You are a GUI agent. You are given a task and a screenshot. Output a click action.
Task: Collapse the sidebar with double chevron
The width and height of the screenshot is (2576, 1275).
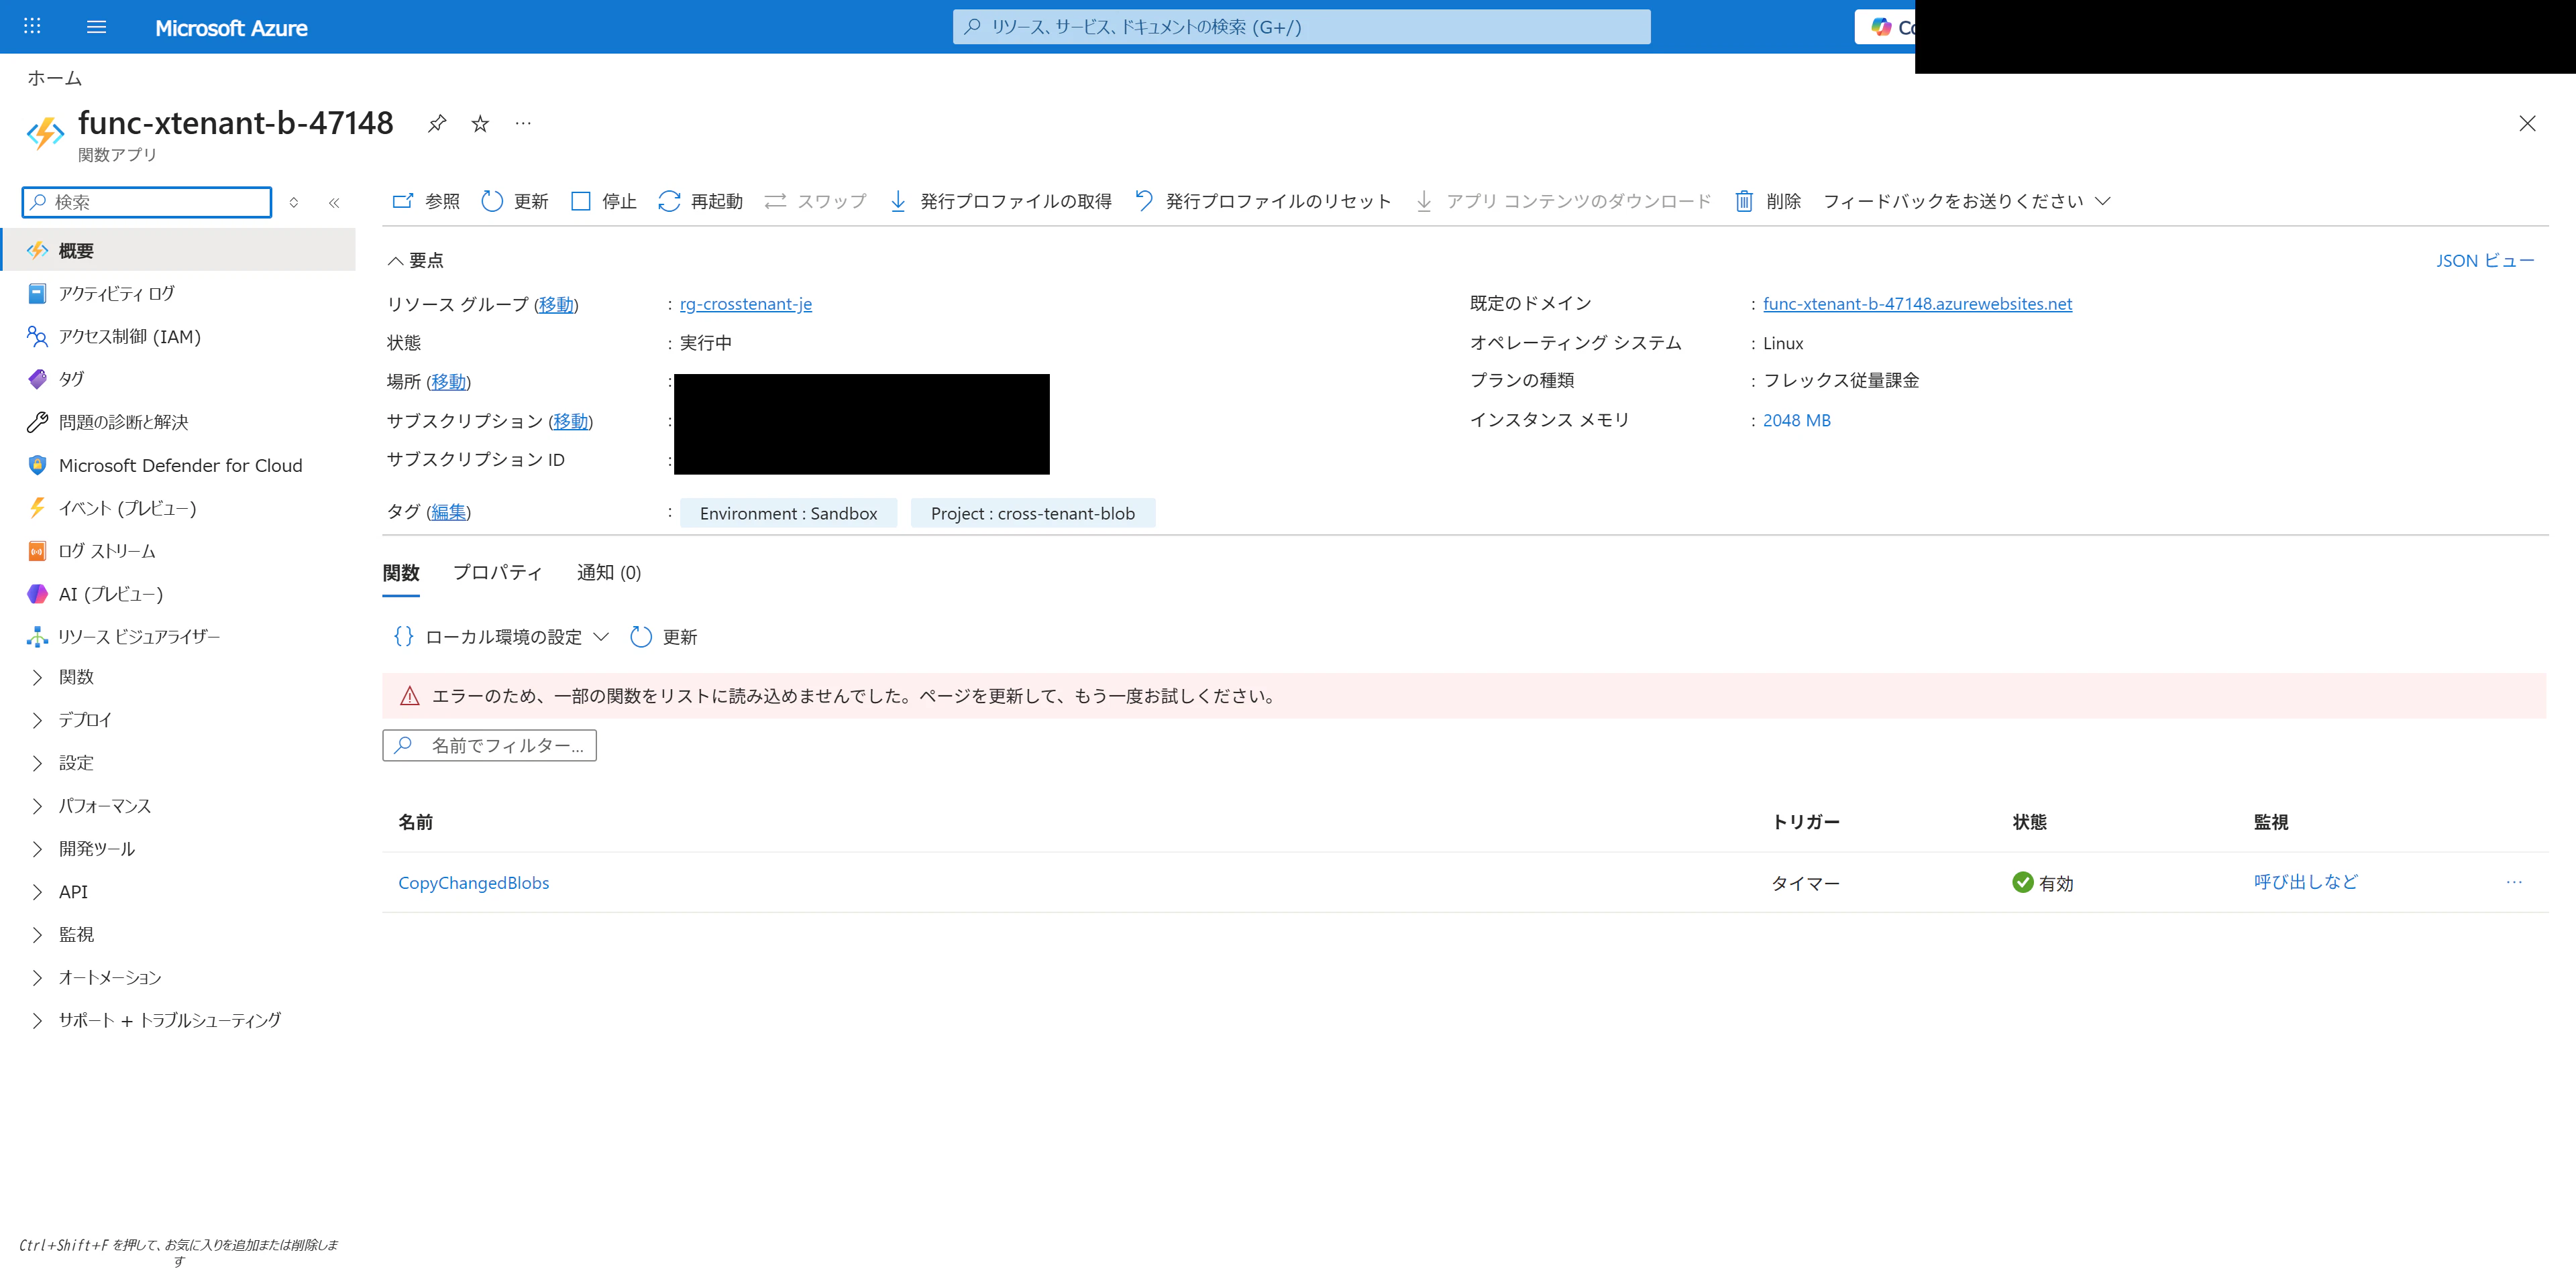click(334, 202)
